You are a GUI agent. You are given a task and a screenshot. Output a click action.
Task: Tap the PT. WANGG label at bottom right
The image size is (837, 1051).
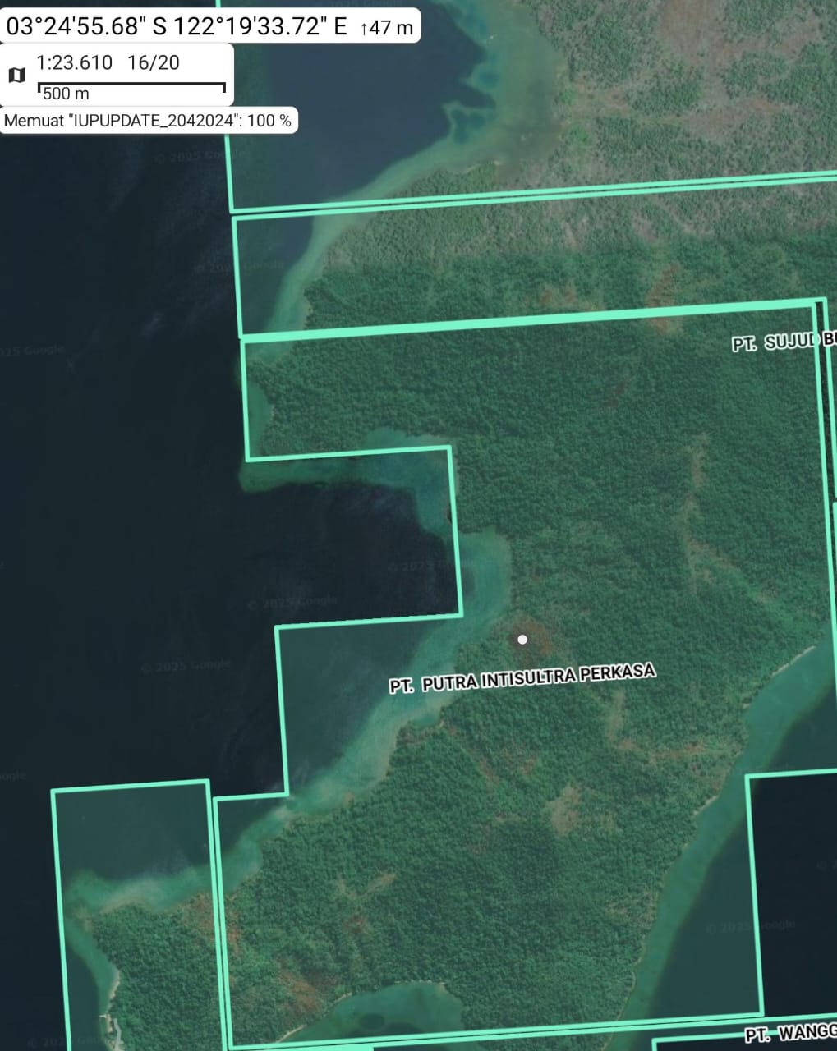[x=790, y=1032]
